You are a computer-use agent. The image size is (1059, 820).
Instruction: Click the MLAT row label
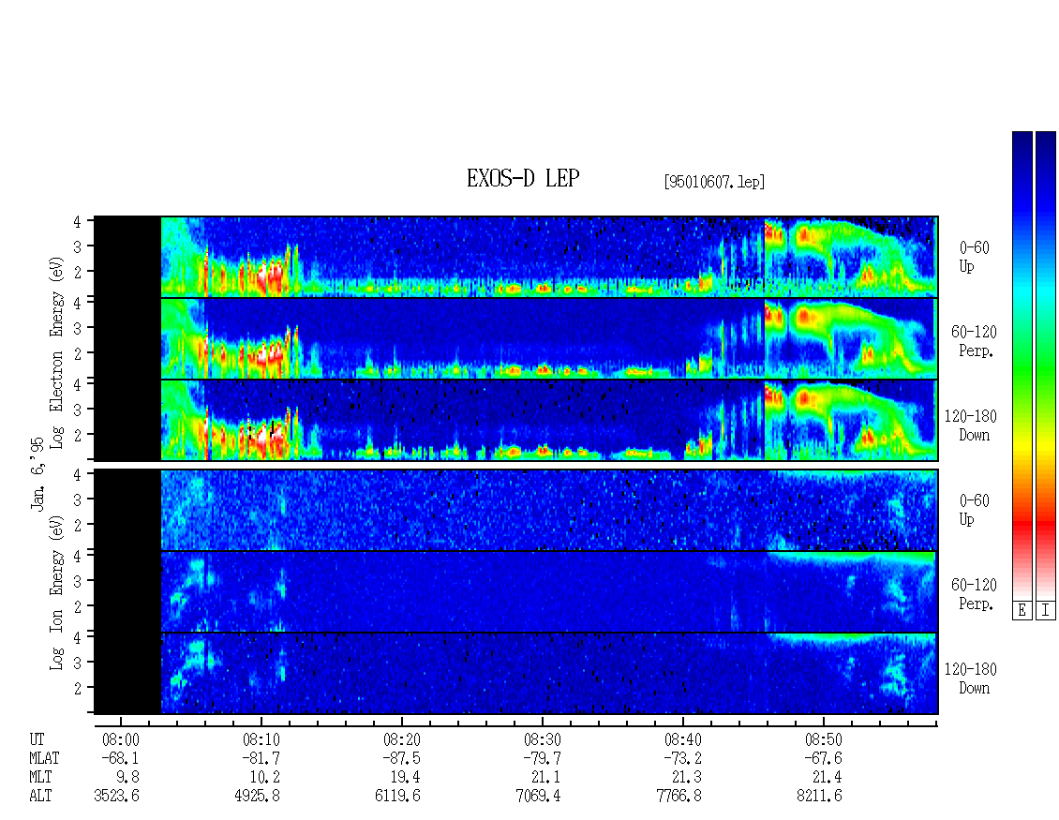[x=44, y=758]
